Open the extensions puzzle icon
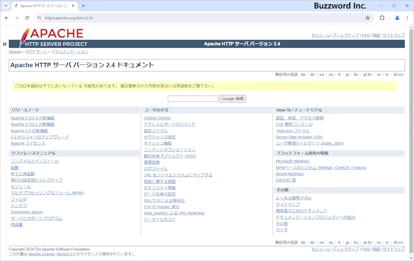The width and height of the screenshot is (414, 261). tap(382, 18)
